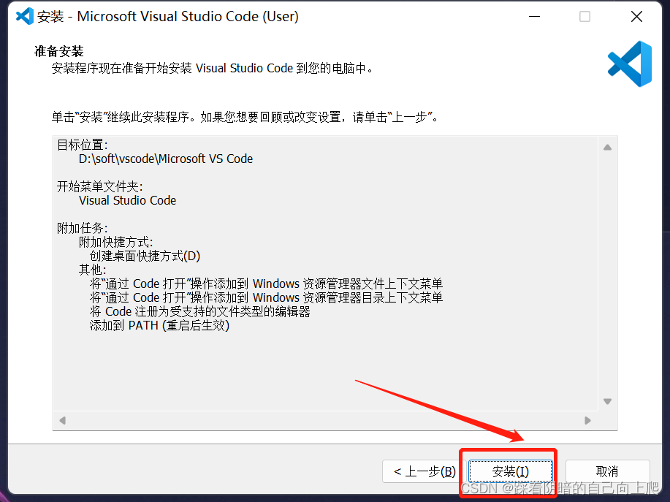This screenshot has height=502, width=670.
Task: Click the 安装(I) install button
Action: point(511,471)
